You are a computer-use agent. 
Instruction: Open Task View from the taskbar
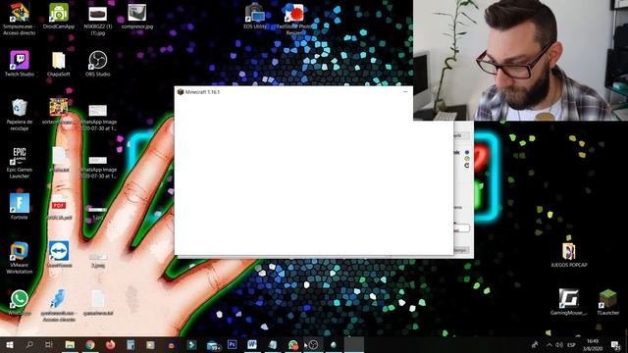(49, 344)
